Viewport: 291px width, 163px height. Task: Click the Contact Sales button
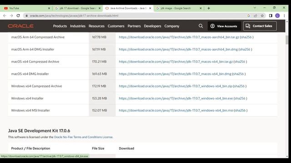(x=260, y=26)
